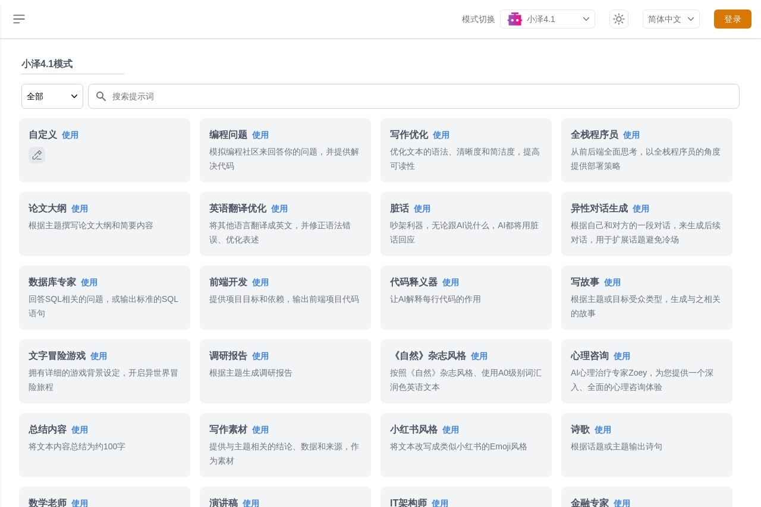Screen dimensions: 761x507
Task: Click the 小红书风格 card title
Action: pyautogui.click(x=414, y=429)
